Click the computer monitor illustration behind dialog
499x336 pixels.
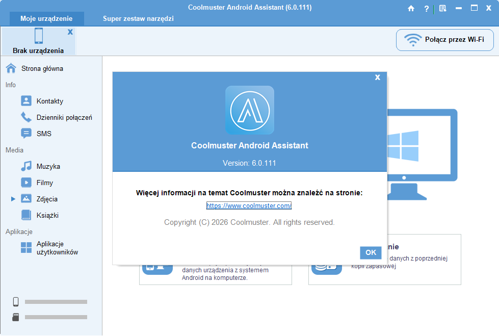pos(423,154)
